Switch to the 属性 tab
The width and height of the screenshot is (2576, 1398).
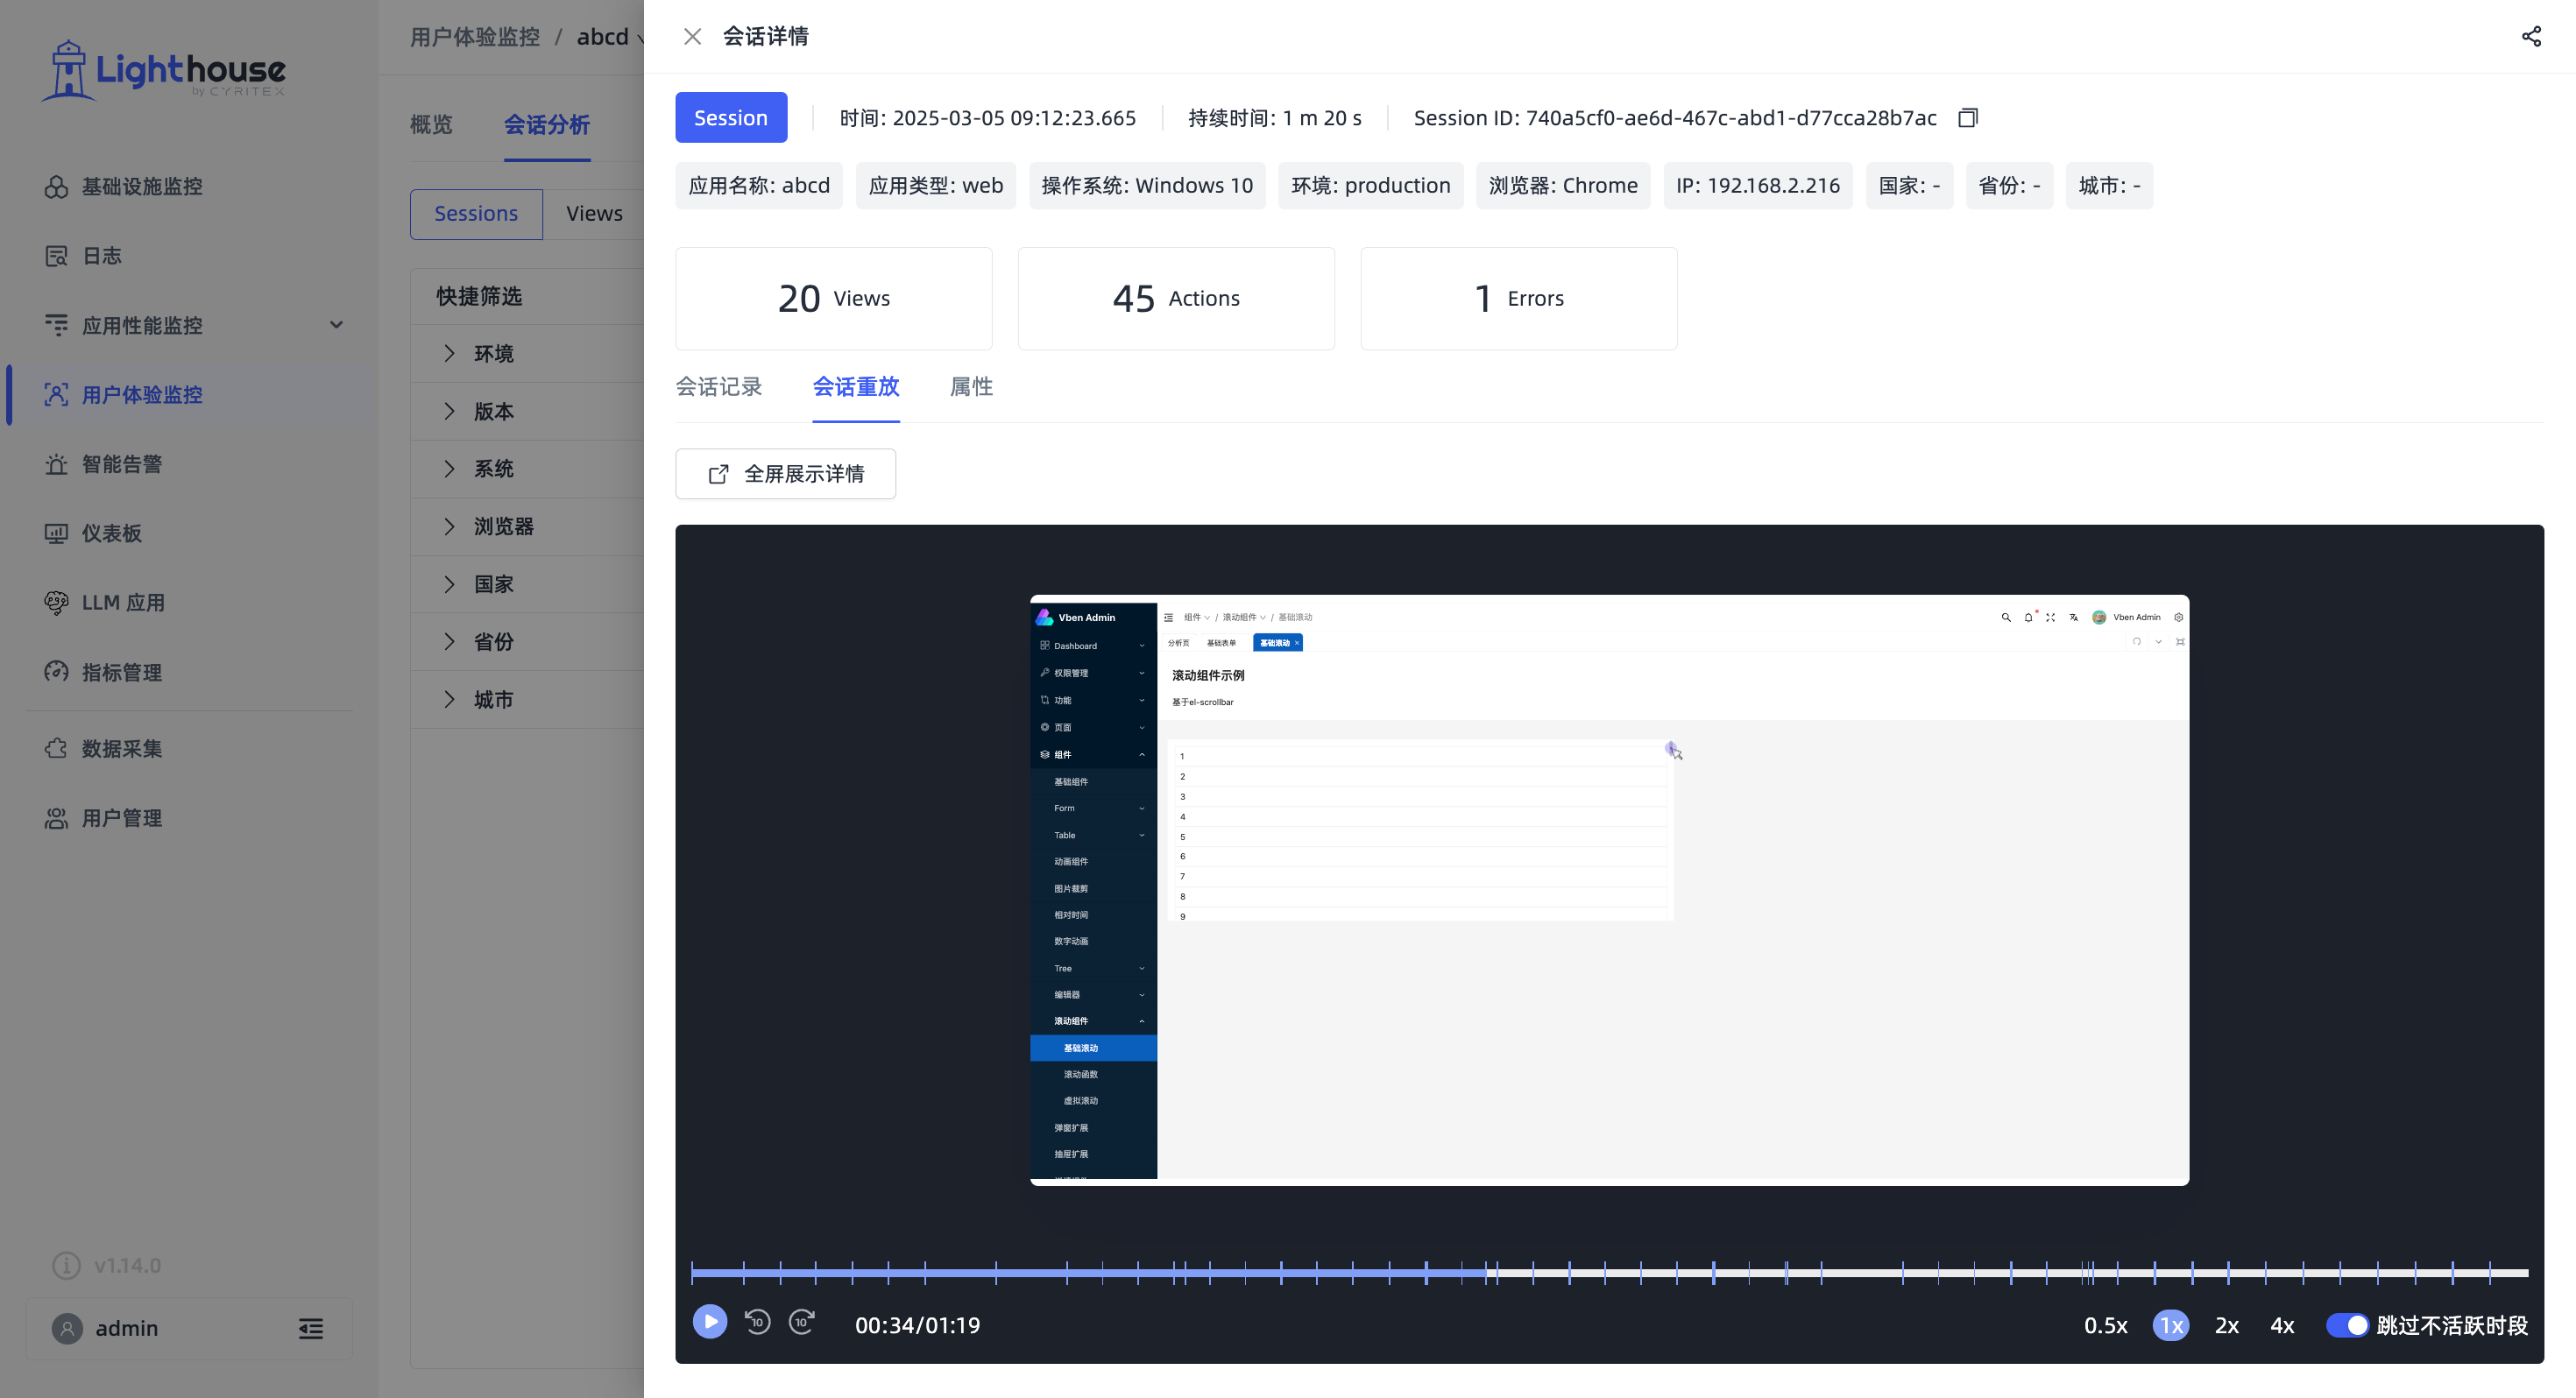(970, 387)
